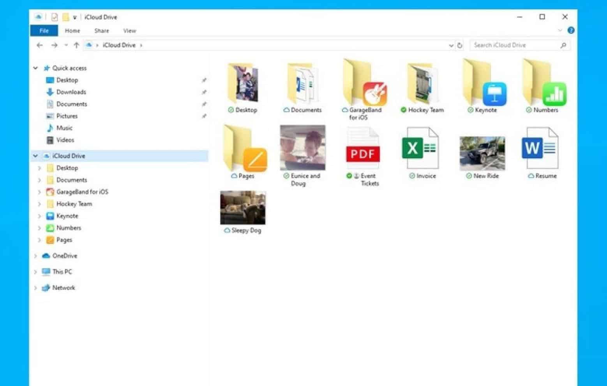
Task: Select the Sleepy Dog photo thumbnail
Action: click(x=243, y=208)
